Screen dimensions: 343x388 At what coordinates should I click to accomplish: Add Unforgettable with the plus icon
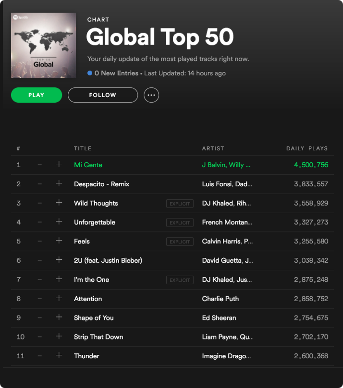click(x=59, y=221)
